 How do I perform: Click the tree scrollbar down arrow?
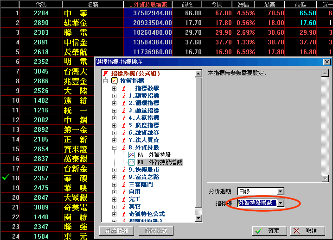pos(198,218)
